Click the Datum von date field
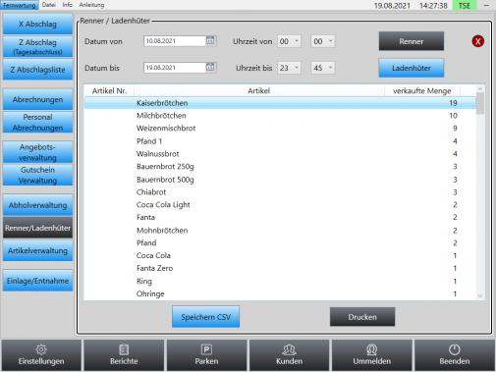This screenshot has height=372, width=496. pyautogui.click(x=175, y=41)
